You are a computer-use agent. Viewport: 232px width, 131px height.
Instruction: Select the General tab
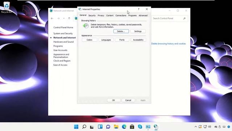(83, 15)
